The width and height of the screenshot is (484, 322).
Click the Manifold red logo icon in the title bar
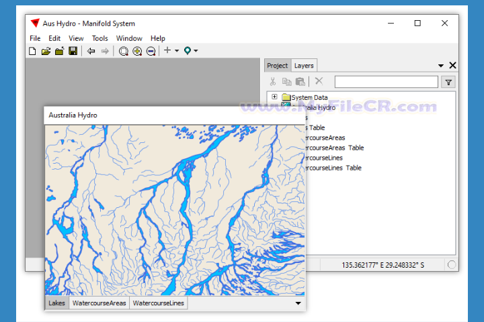point(35,23)
